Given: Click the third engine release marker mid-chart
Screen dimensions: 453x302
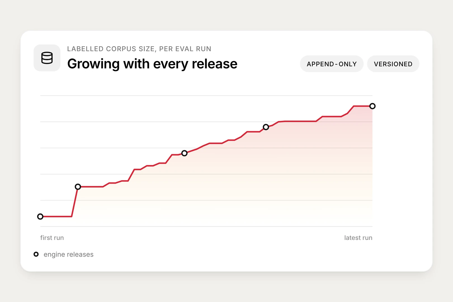Looking at the screenshot, I should (184, 153).
